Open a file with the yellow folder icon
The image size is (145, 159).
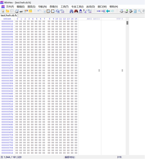(7, 11)
